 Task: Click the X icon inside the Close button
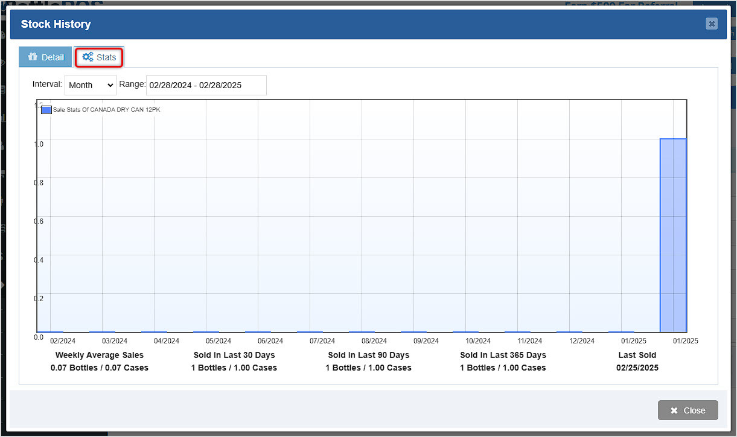673,410
